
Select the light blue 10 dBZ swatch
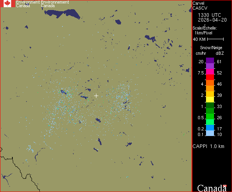pyautogui.click(x=210, y=133)
